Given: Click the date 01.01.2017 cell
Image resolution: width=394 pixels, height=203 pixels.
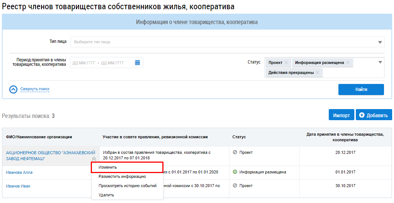Looking at the screenshot, I should 345,172.
